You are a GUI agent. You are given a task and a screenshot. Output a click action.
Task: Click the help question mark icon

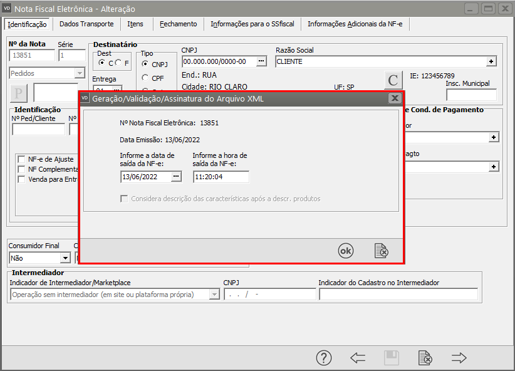pyautogui.click(x=323, y=358)
